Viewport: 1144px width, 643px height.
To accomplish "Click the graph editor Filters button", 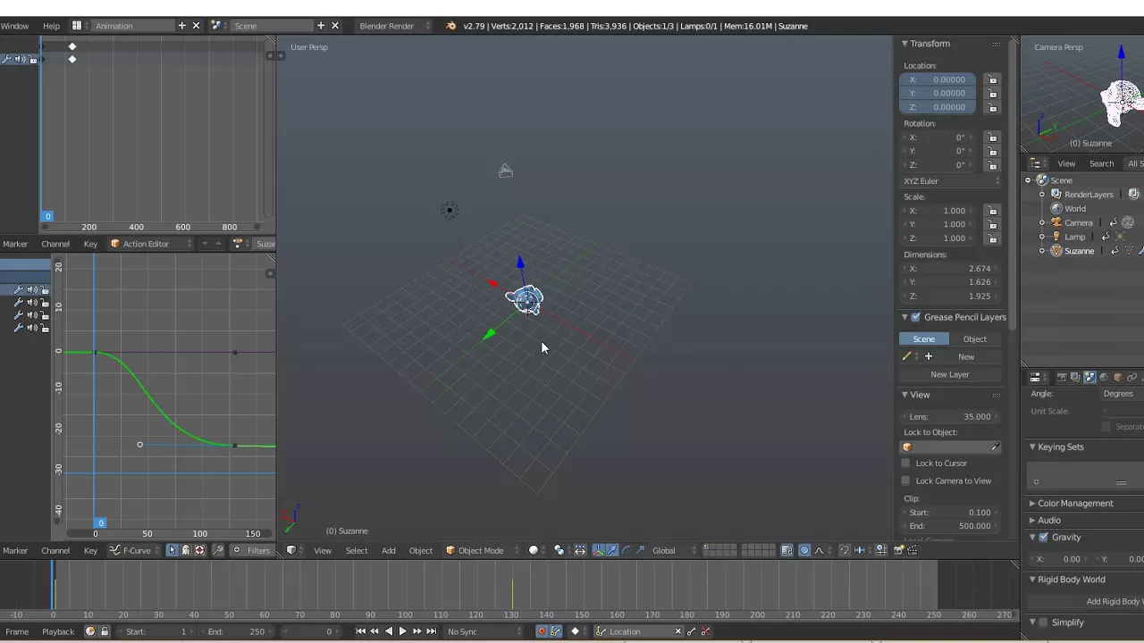I will [x=252, y=550].
